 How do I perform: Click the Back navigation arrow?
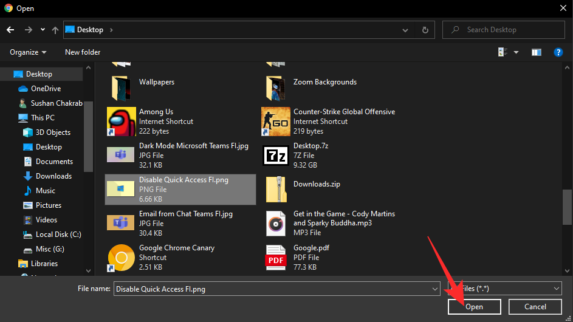click(10, 30)
